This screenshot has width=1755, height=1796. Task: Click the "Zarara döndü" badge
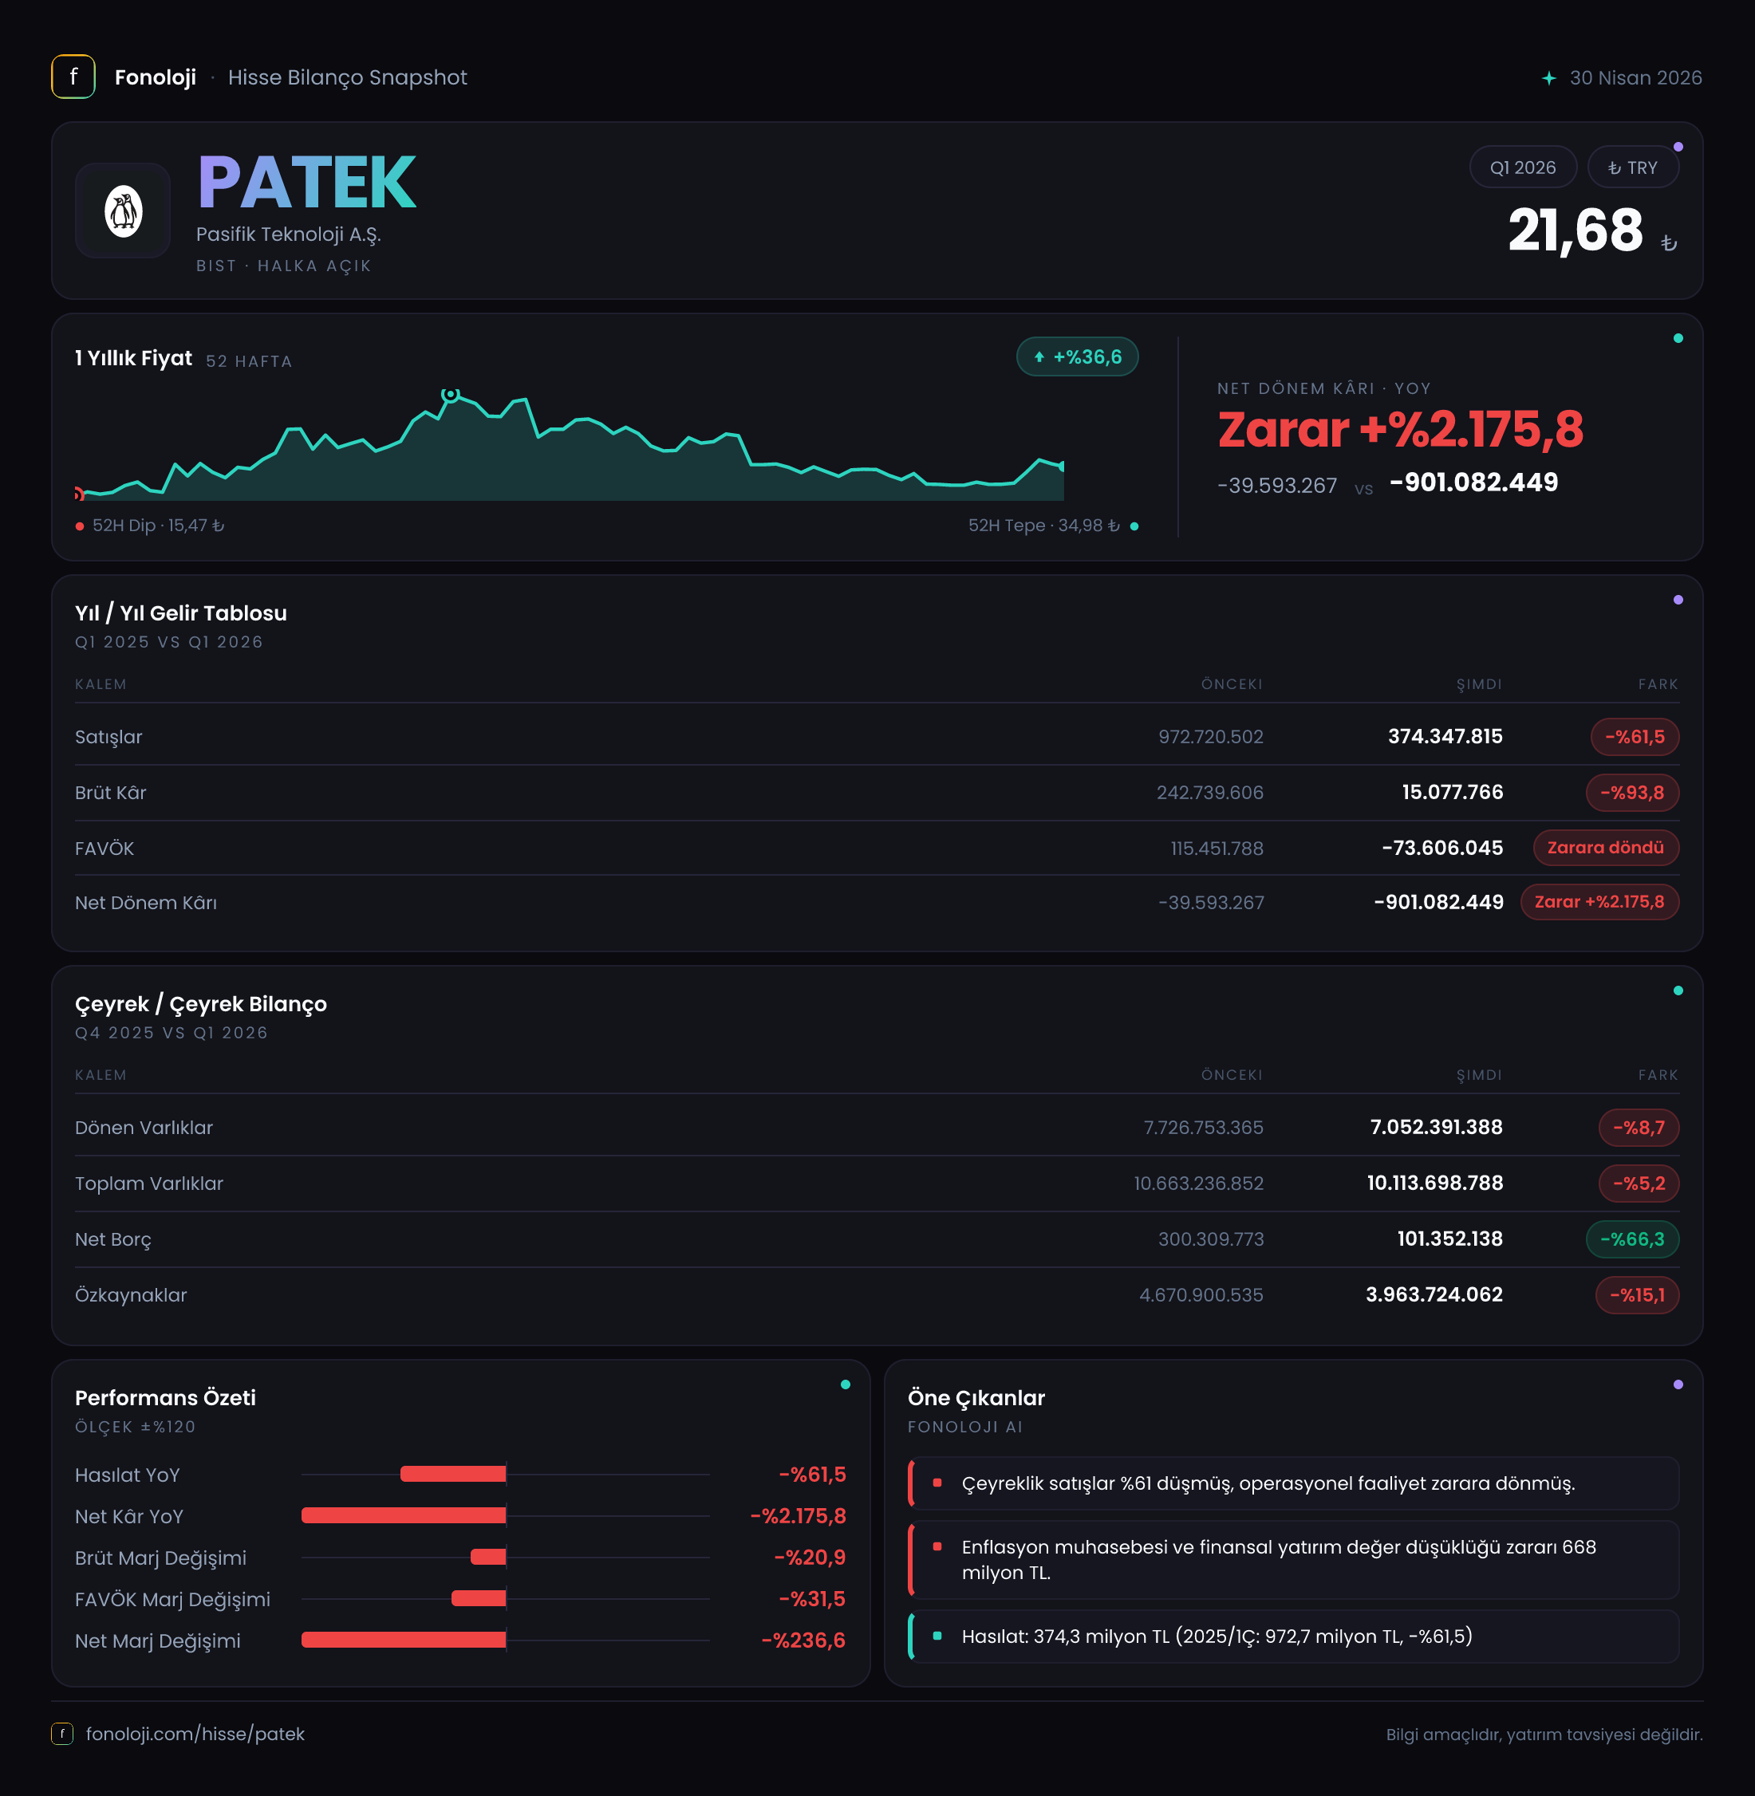[x=1606, y=848]
